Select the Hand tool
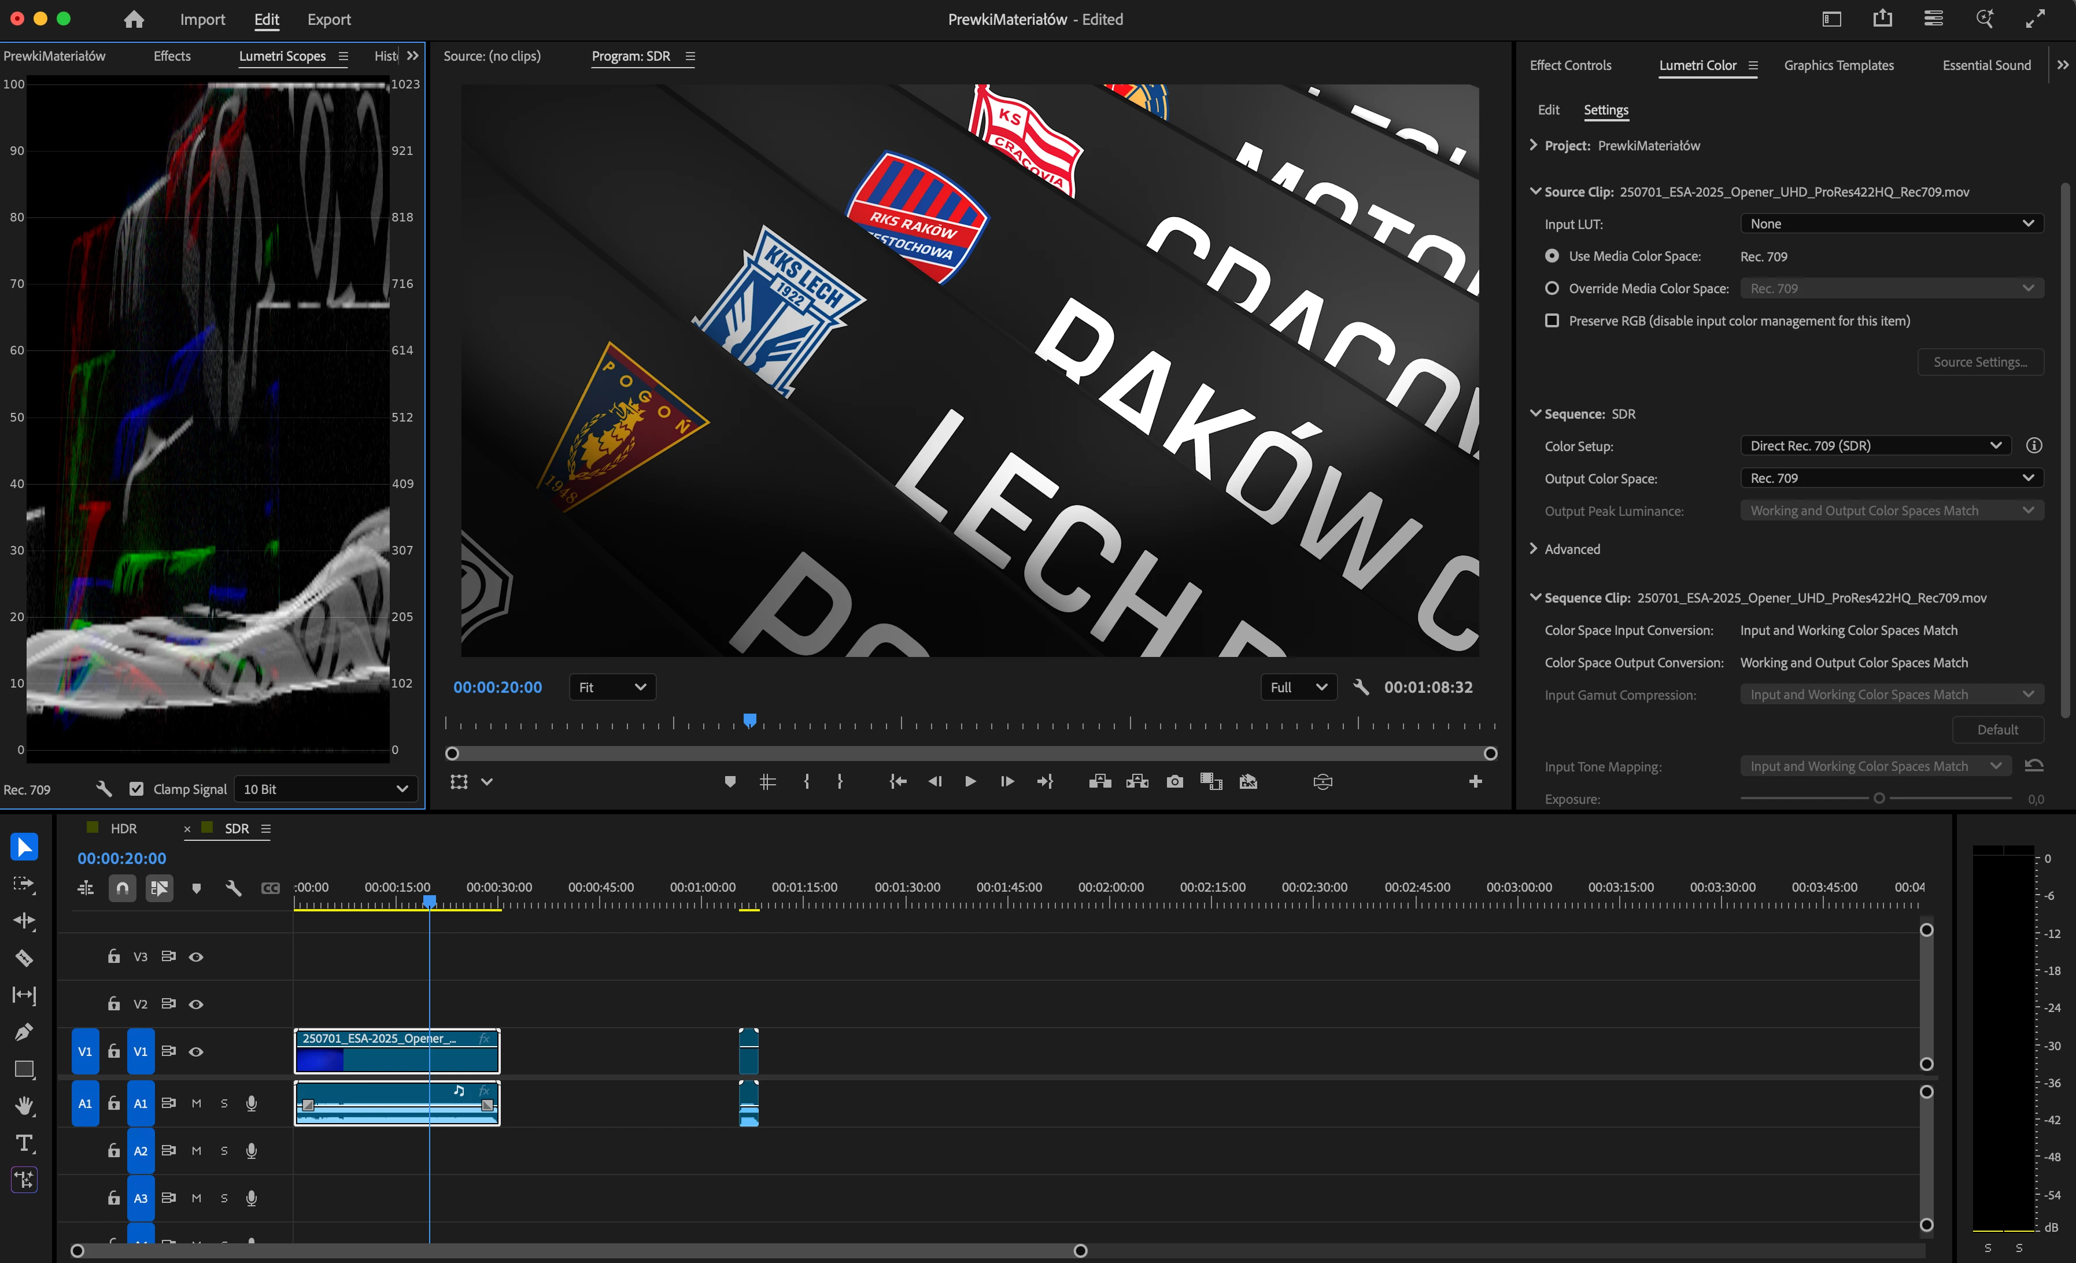The image size is (2076, 1263). pos(24,1106)
